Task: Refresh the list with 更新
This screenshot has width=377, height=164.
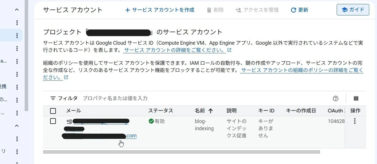Action: coord(299,10)
